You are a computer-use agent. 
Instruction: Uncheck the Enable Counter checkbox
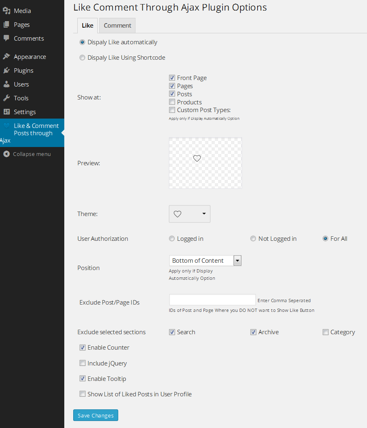(83, 348)
